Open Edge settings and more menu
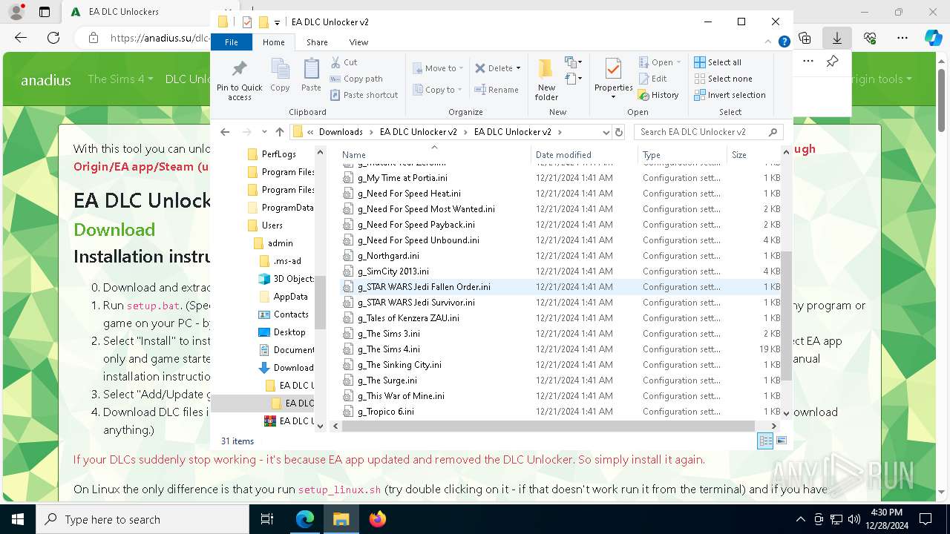Image resolution: width=950 pixels, height=534 pixels. (x=902, y=38)
